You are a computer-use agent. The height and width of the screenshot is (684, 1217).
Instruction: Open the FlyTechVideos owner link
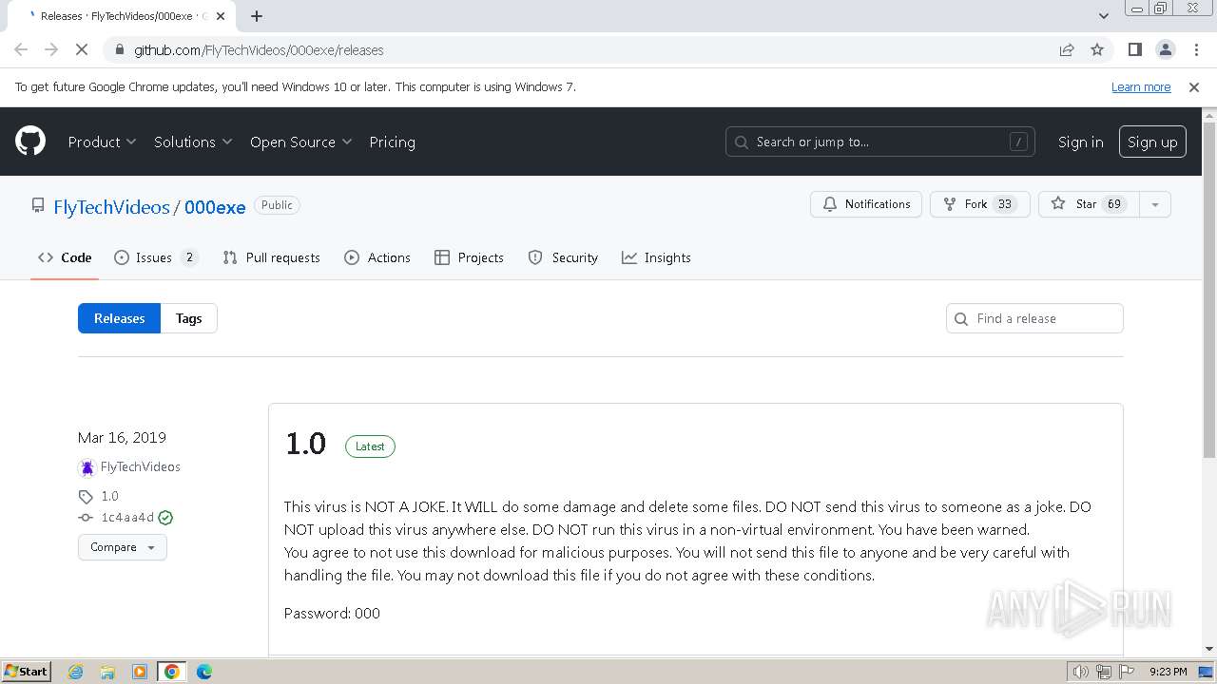(x=111, y=207)
